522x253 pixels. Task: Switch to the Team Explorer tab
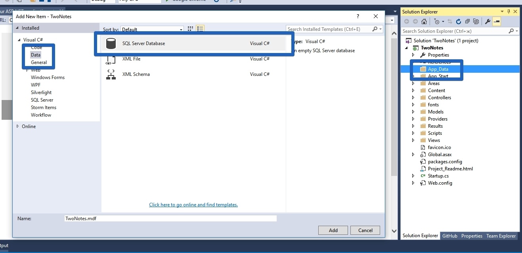pos(501,236)
